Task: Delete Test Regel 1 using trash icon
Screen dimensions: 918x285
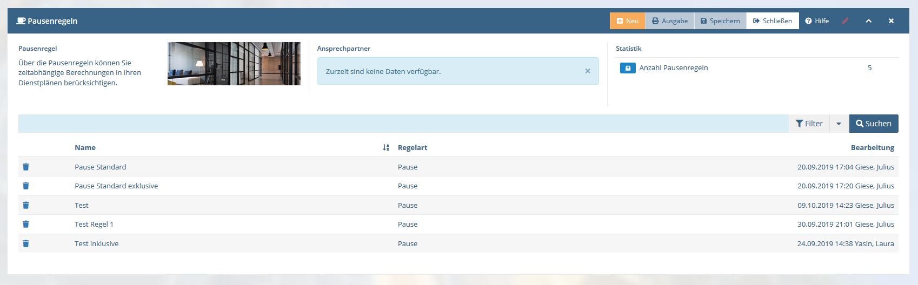Action: [x=26, y=224]
